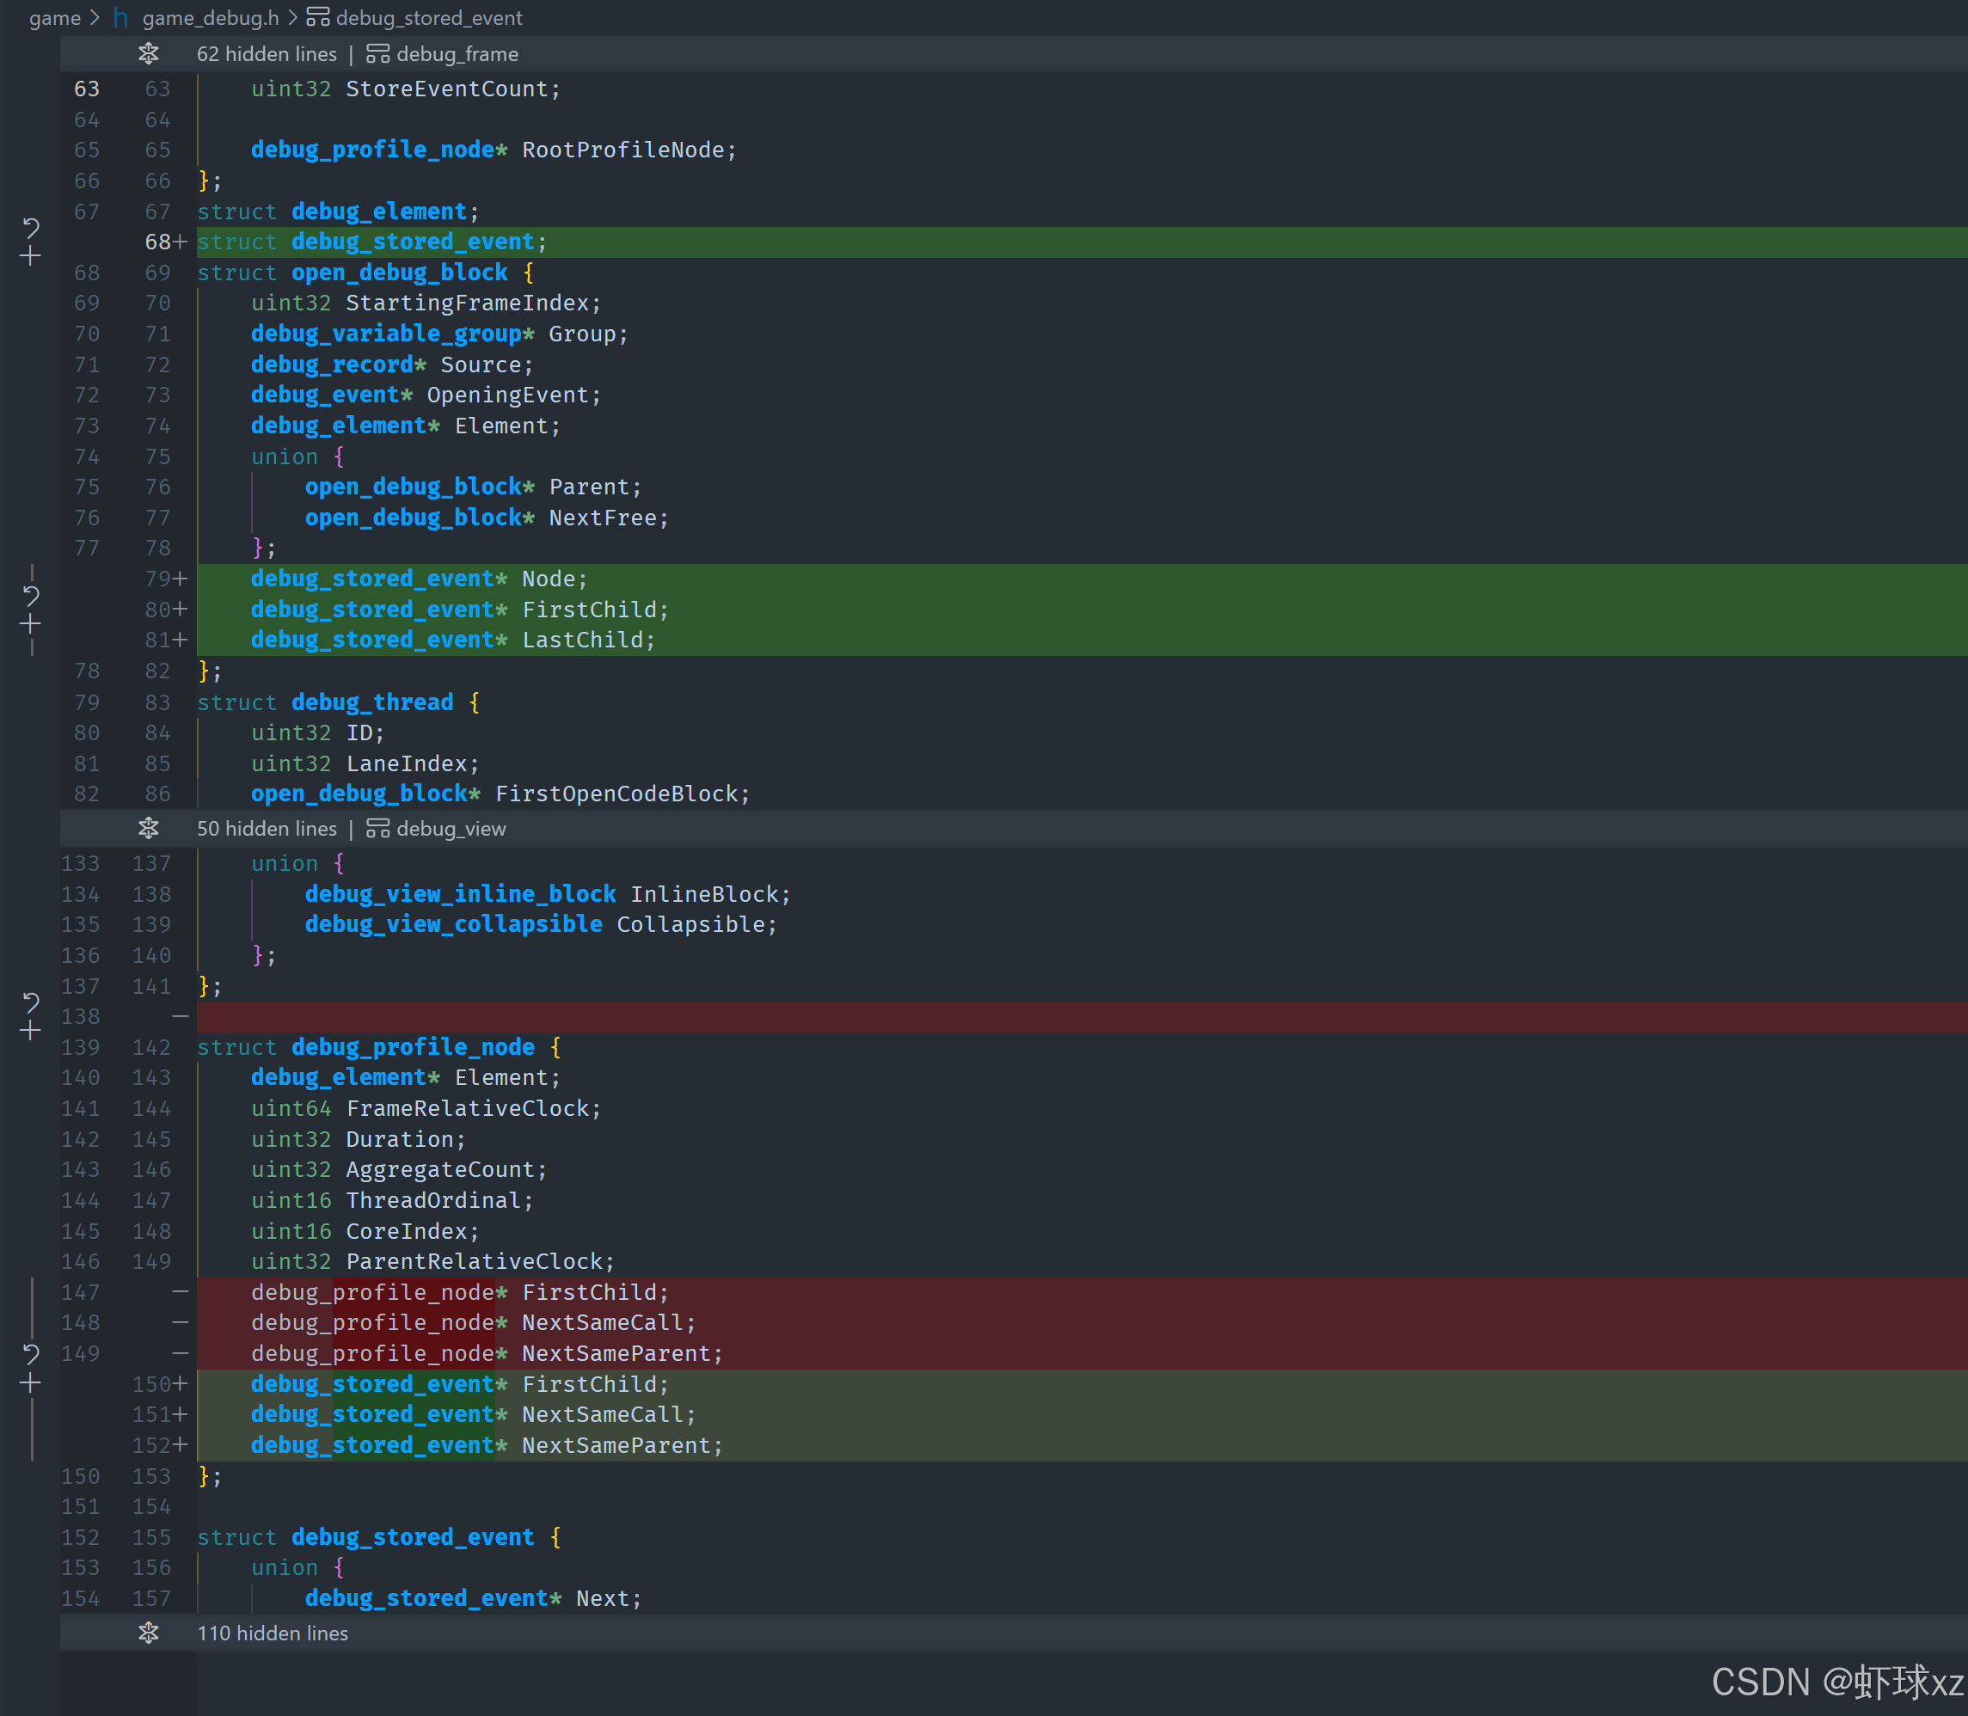Stage the deleted blank line 138 change

pos(31,1032)
